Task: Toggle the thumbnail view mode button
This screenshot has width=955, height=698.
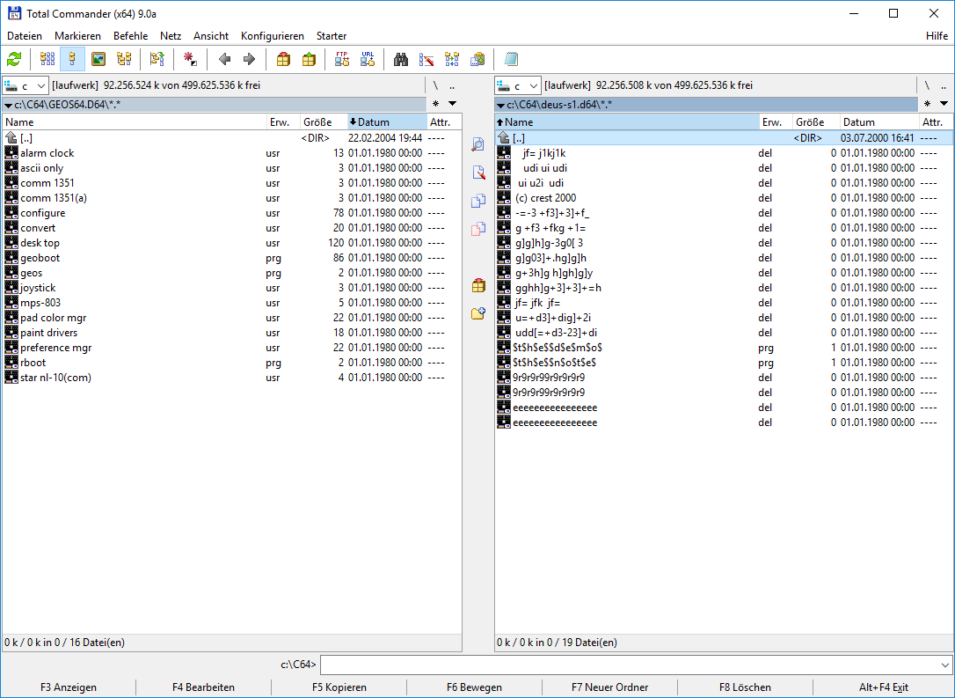Action: pyautogui.click(x=98, y=59)
